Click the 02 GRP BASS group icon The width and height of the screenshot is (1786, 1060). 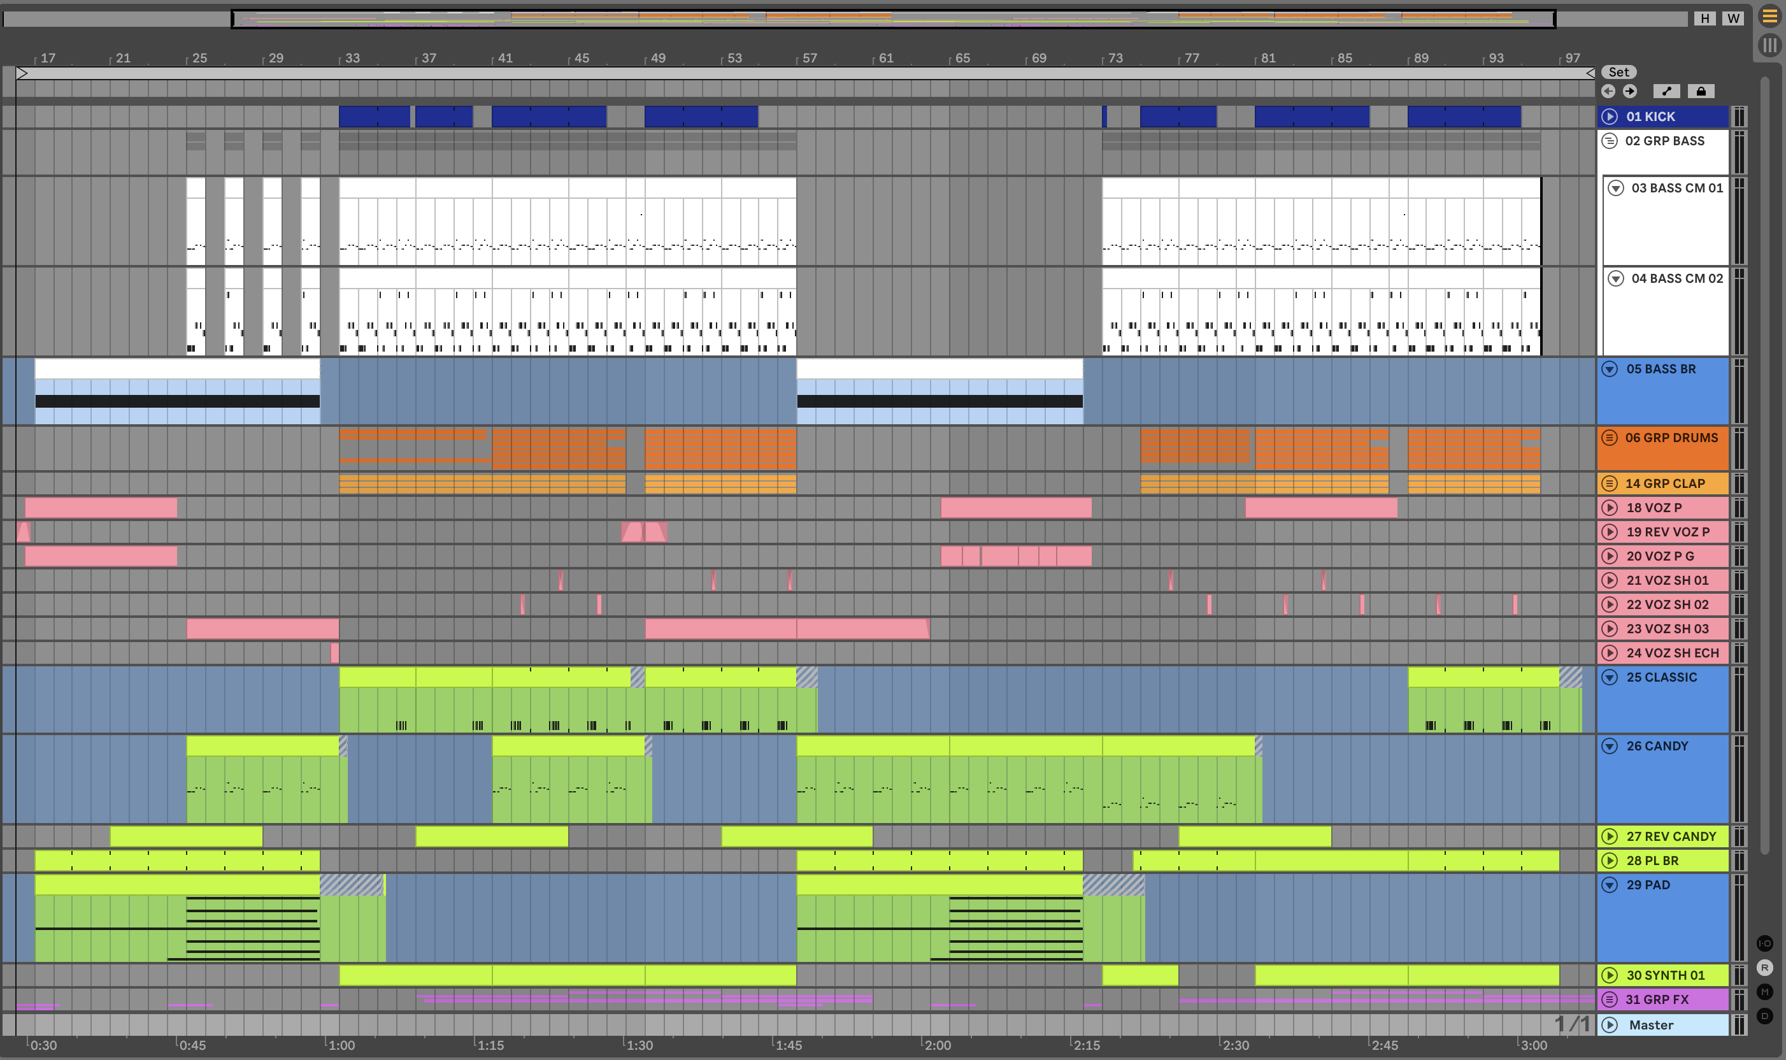tap(1610, 141)
